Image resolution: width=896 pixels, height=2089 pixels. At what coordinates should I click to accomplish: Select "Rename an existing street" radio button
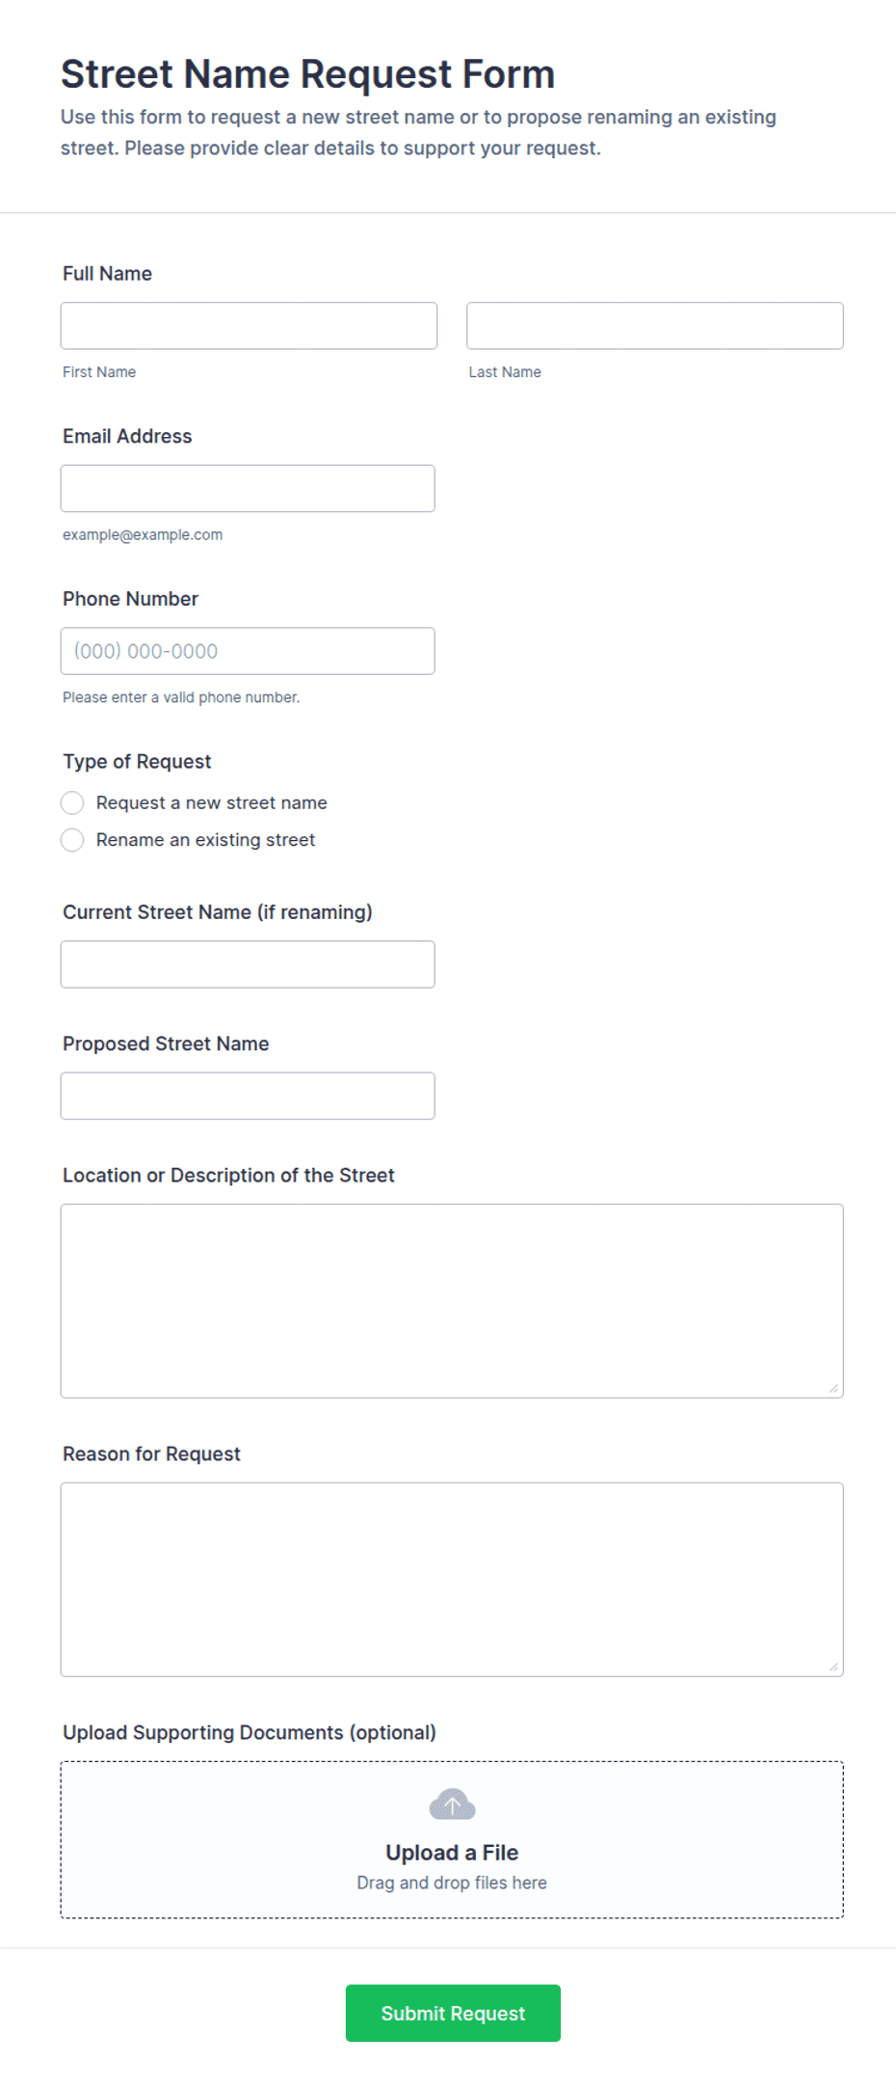coord(72,840)
